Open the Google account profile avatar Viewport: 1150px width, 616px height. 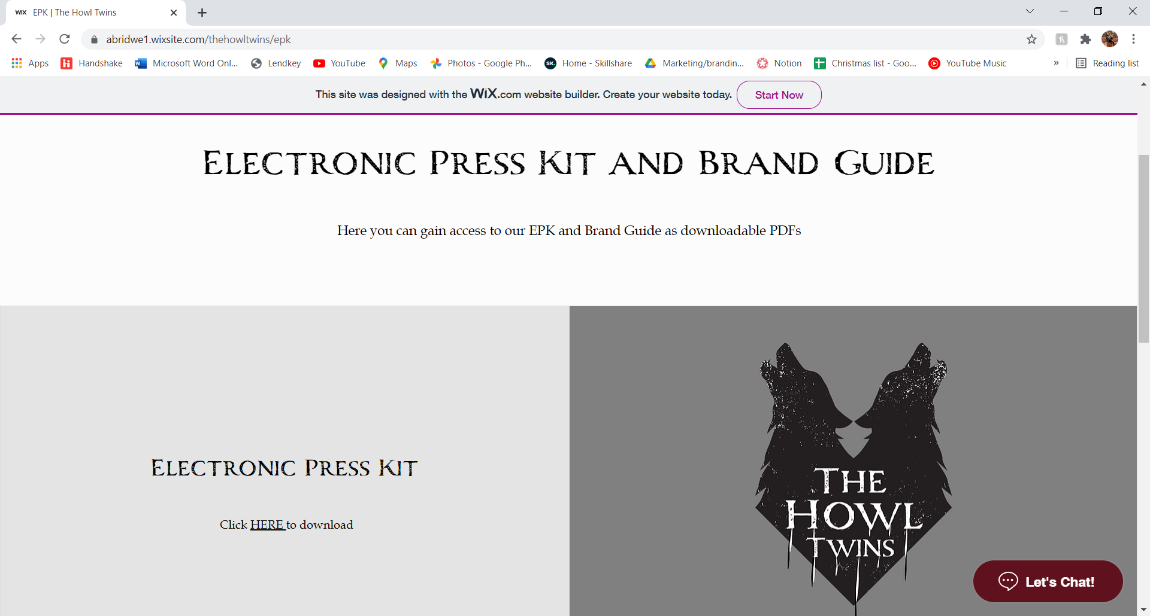click(1110, 39)
